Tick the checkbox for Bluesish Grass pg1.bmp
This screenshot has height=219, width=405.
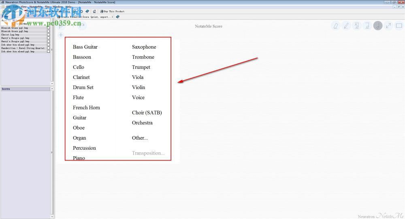point(48,28)
